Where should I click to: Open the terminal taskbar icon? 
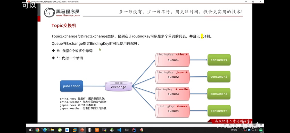pos(127,130)
